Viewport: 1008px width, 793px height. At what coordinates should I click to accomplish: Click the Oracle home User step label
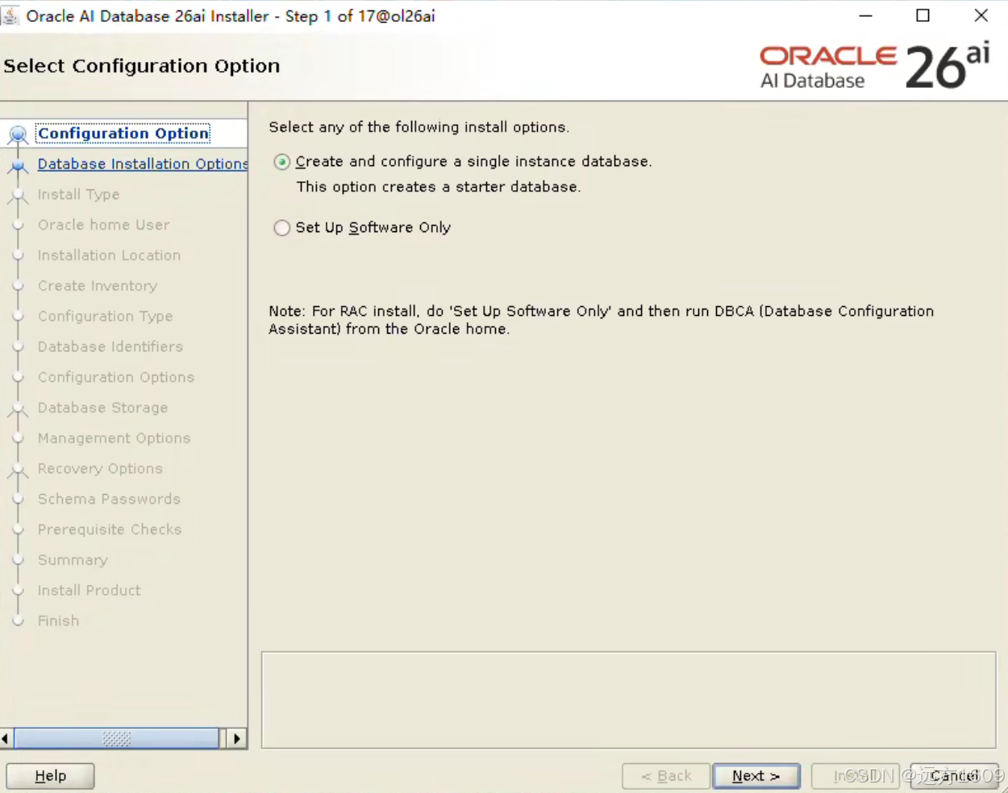(x=103, y=225)
